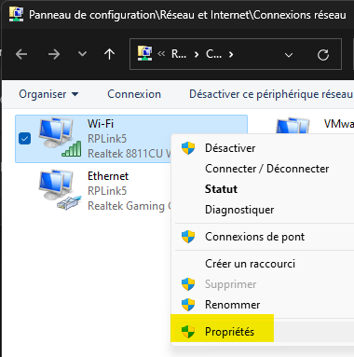The height and width of the screenshot is (357, 354).
Task: Click the C... breadcrumb in the address bar
Action: pos(213,54)
